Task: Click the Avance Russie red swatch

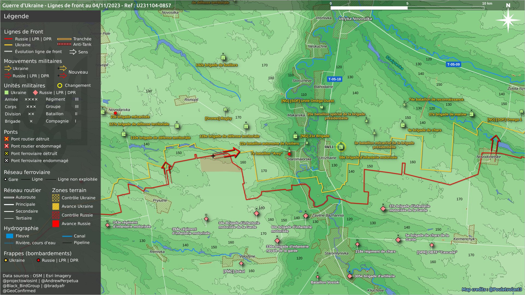Action: (56, 224)
